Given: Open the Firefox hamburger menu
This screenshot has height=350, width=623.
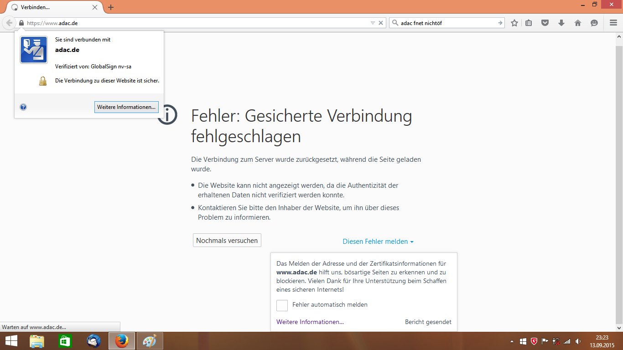Looking at the screenshot, I should point(613,23).
